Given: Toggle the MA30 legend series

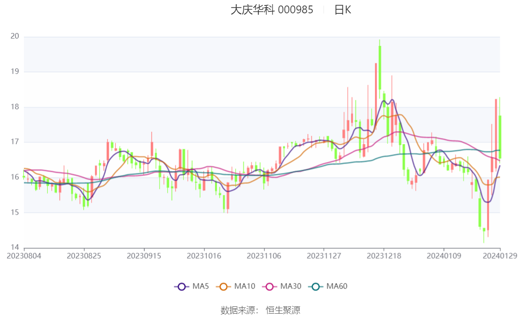Looking at the screenshot, I should click(x=282, y=287).
